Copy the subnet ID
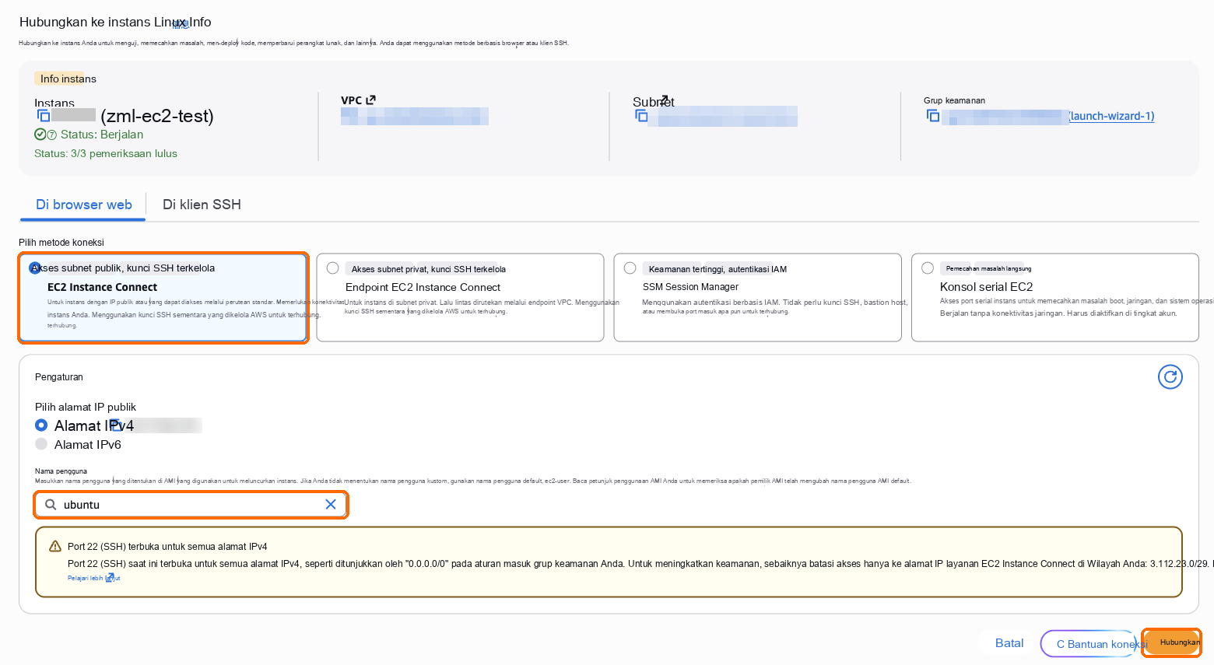Viewport: 1214px width, 665px height. tap(641, 116)
